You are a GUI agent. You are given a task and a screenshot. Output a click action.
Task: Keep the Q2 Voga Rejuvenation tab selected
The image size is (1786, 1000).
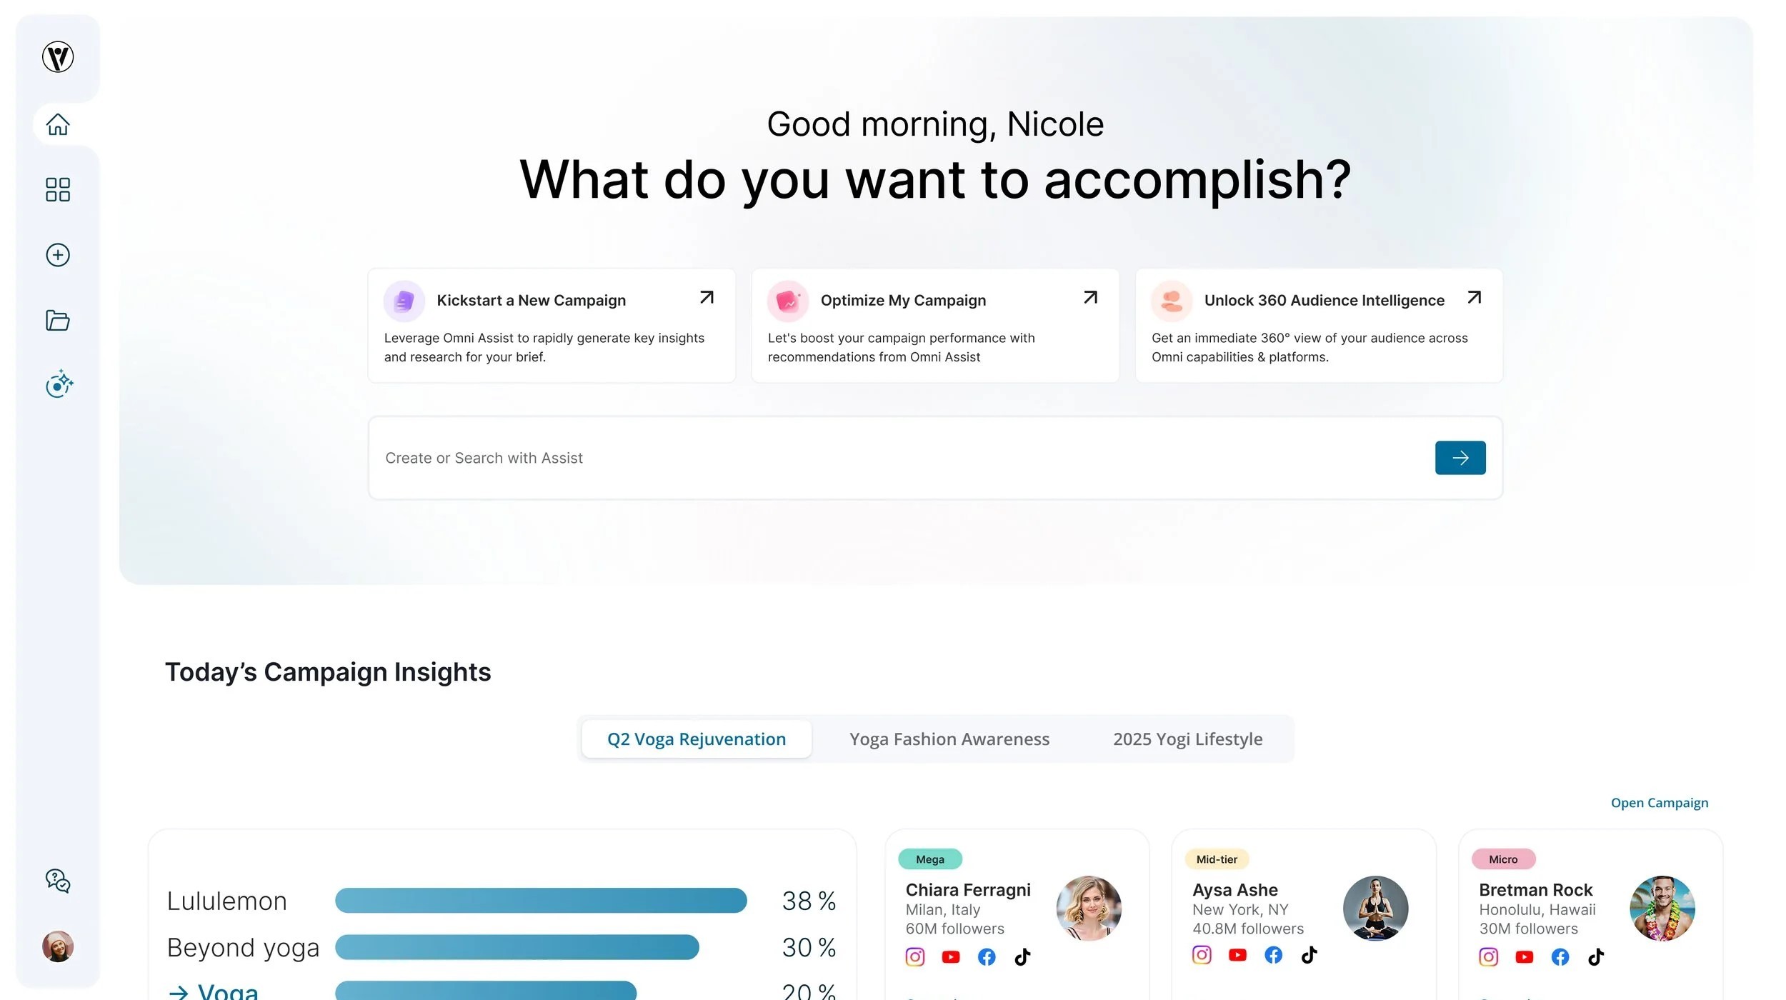(x=696, y=739)
